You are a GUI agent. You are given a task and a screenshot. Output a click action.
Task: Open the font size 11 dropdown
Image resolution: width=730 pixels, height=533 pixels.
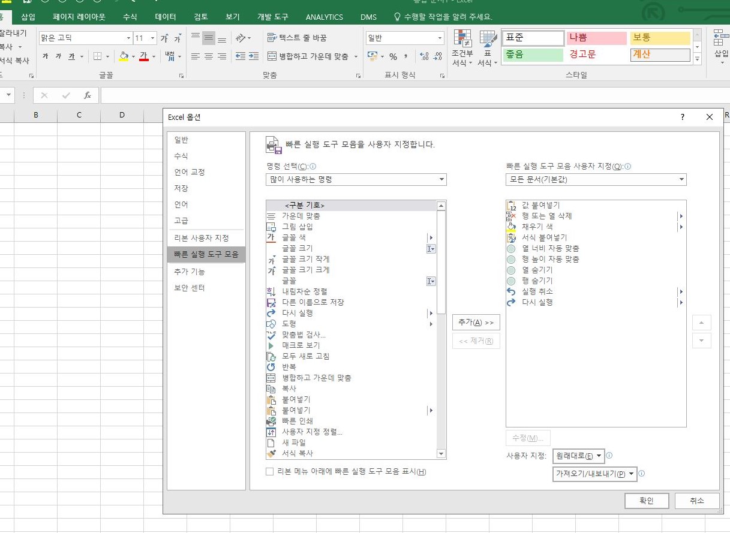(x=152, y=38)
